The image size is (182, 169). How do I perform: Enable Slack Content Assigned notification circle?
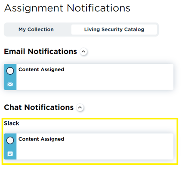coord(10,141)
